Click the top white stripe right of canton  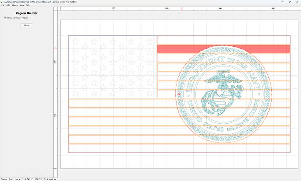[x=224, y=40]
